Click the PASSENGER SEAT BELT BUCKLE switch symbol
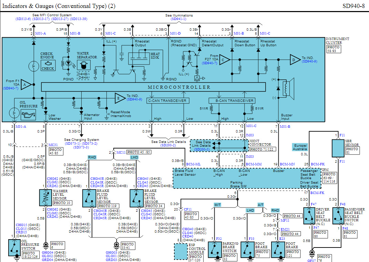 (x=338, y=216)
